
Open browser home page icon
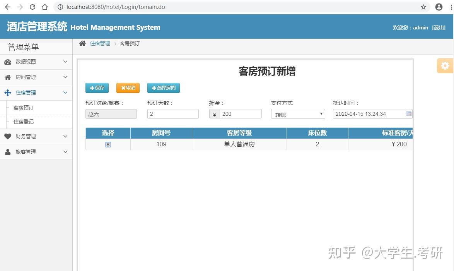tap(45, 7)
